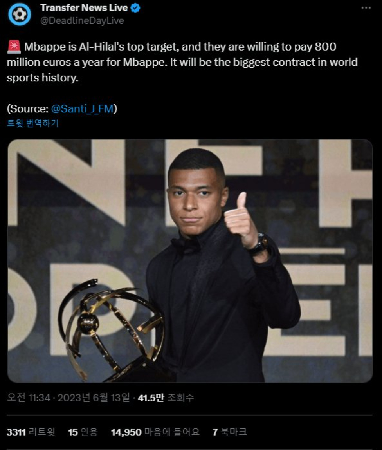Click the @DeadlineDayLive handle

(x=82, y=21)
